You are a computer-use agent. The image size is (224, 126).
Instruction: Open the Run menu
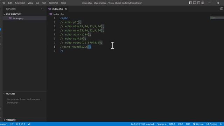click(44, 3)
